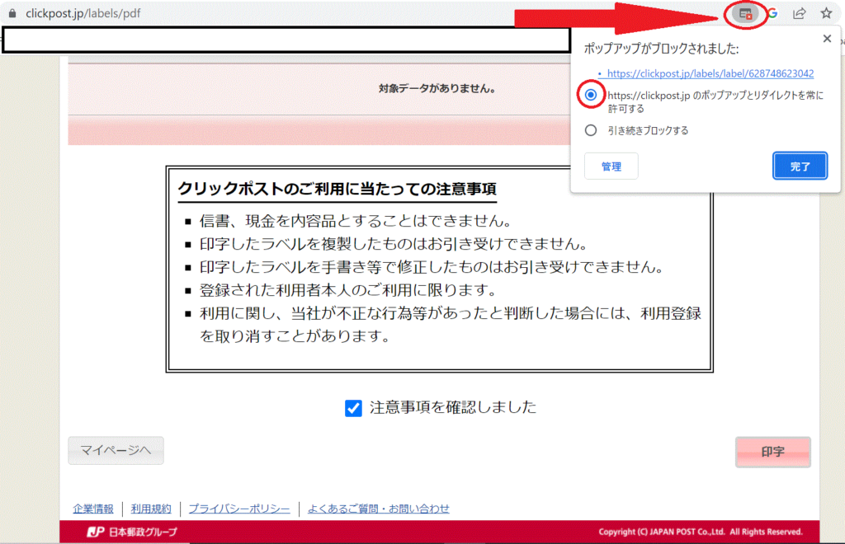The image size is (845, 544).
Task: Click the Google icon in address bar
Action: (772, 13)
